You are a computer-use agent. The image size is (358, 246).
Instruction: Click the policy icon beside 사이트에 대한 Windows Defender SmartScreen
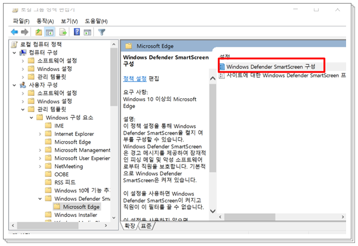click(221, 76)
